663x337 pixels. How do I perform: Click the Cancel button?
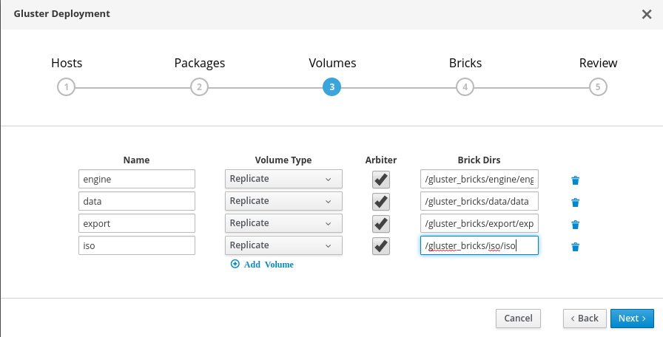[518, 318]
